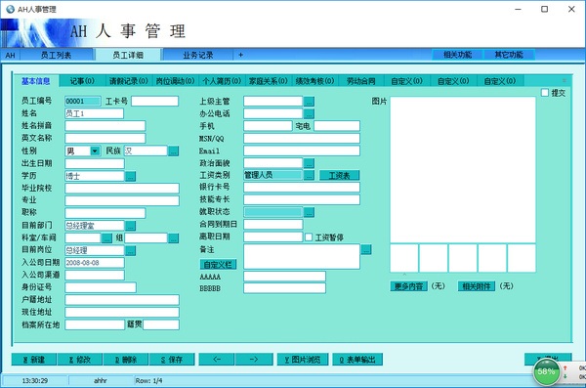Enable the 工资暂停 checkbox
The image size is (586, 388).
[309, 237]
